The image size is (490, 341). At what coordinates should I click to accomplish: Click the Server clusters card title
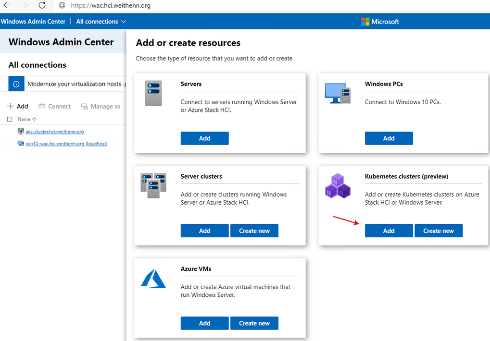[201, 176]
